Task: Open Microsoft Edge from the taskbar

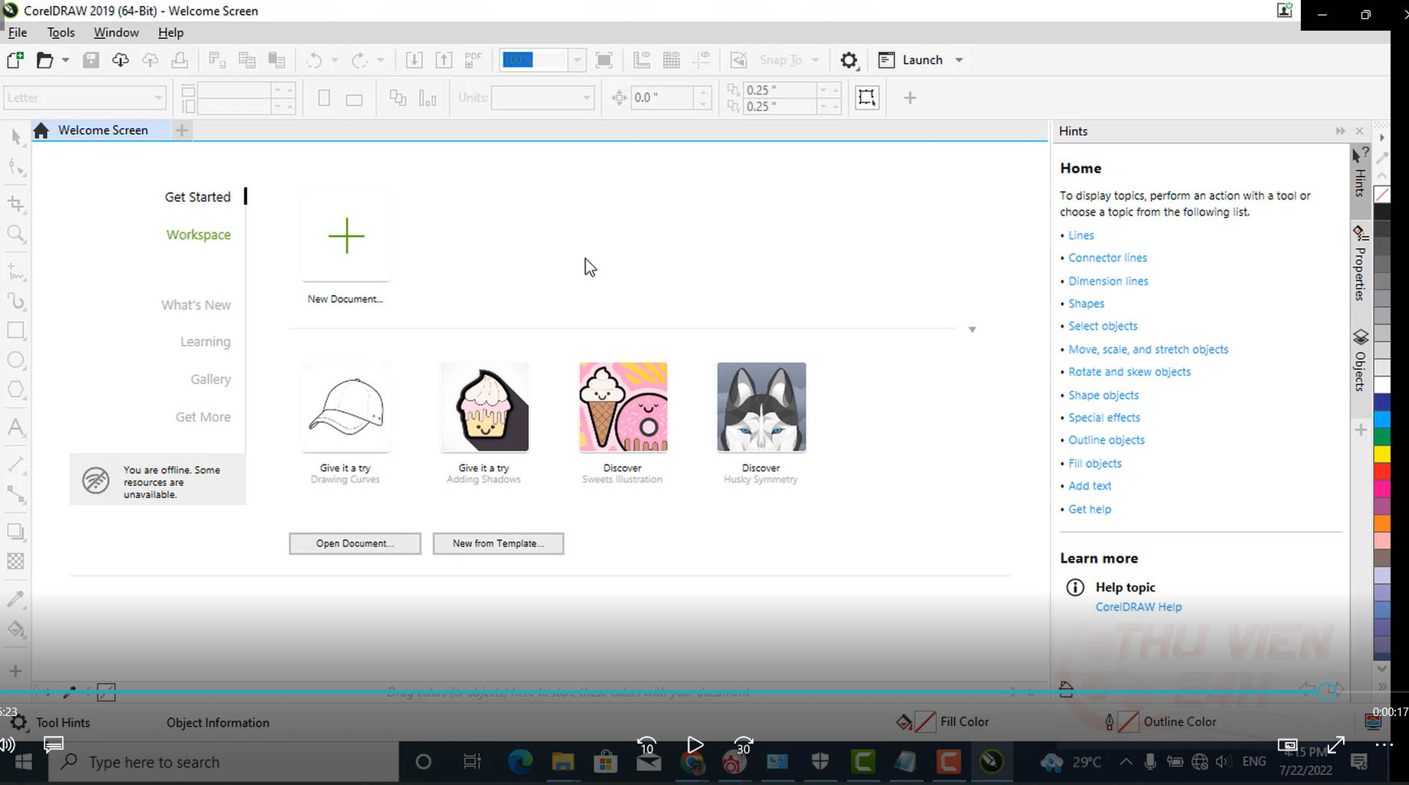Action: pyautogui.click(x=520, y=762)
